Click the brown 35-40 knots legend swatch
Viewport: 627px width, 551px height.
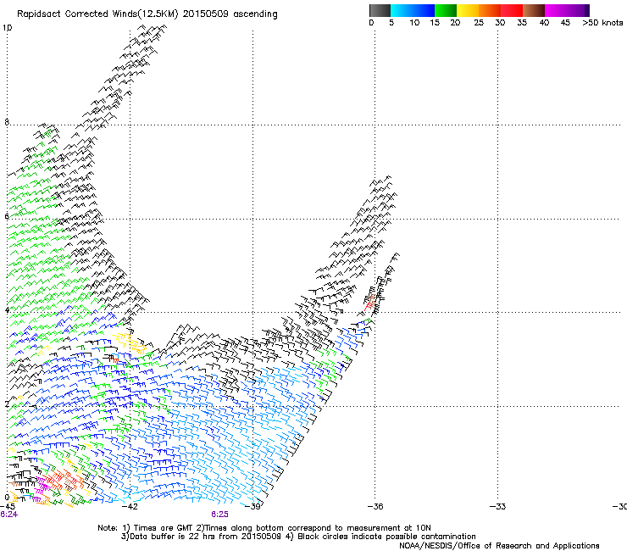pyautogui.click(x=534, y=10)
